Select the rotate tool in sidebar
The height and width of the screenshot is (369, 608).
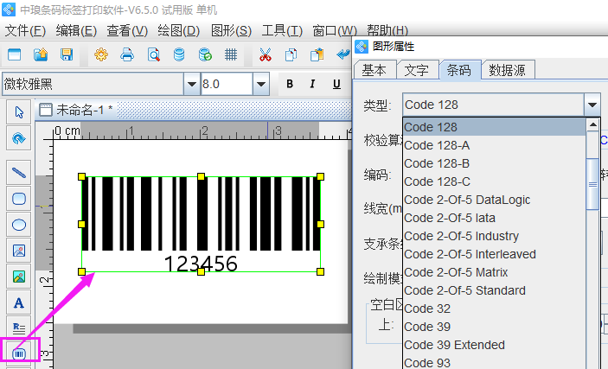click(19, 138)
